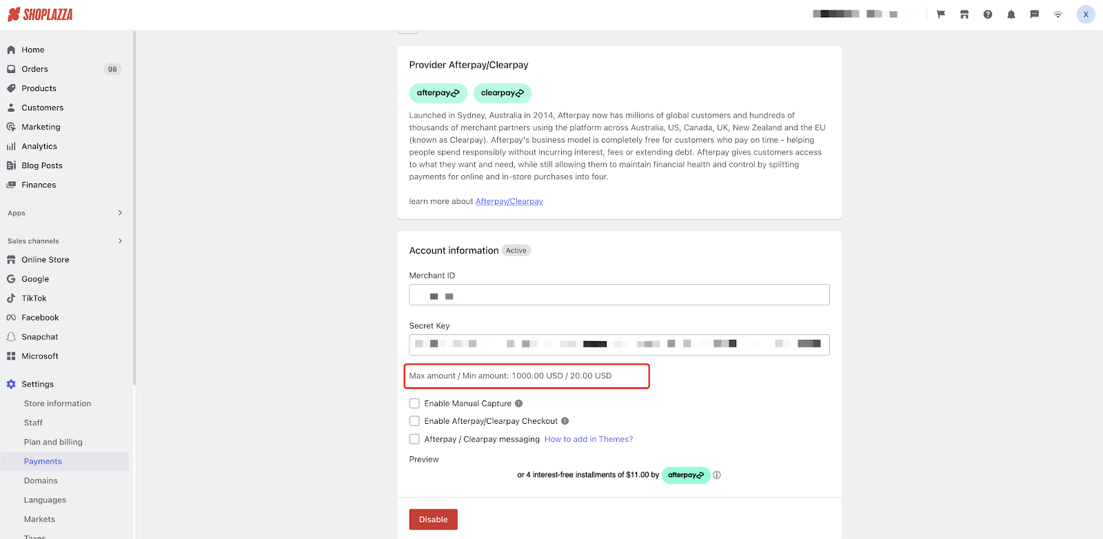Open How to add in Themes link
This screenshot has height=539, width=1103.
589,439
